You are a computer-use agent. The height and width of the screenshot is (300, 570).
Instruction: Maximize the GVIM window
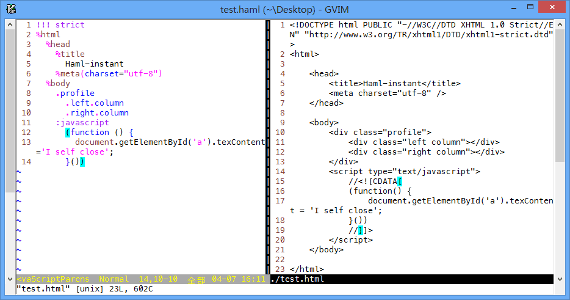pyautogui.click(x=530, y=7)
